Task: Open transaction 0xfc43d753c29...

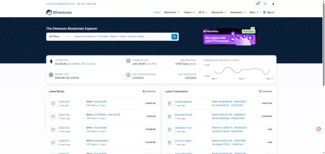Action: click(184, 115)
